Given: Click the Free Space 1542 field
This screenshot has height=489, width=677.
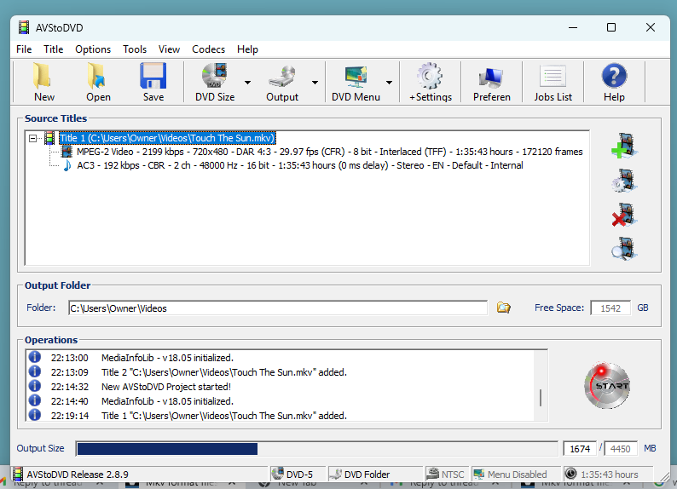Looking at the screenshot, I should 610,308.
